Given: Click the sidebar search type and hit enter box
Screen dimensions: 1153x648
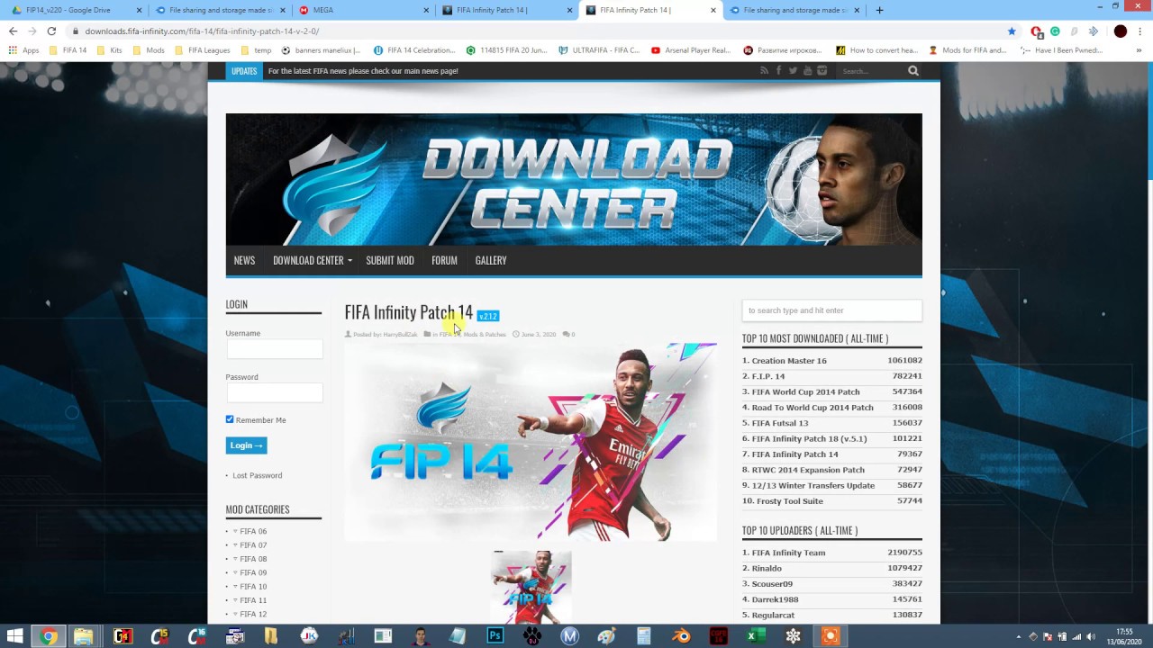Looking at the screenshot, I should (831, 310).
